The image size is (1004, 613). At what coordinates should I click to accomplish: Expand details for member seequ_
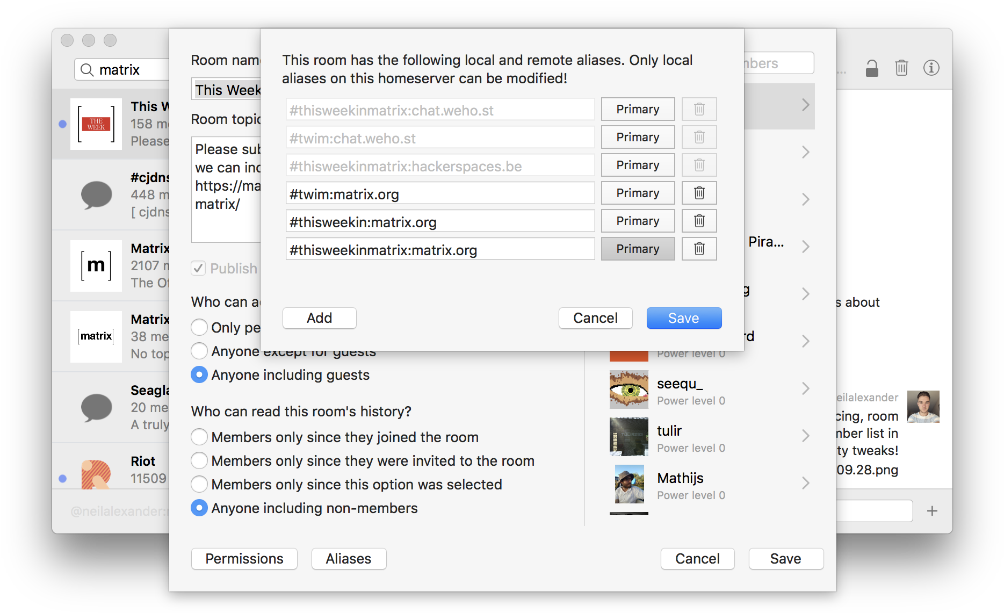coord(805,388)
